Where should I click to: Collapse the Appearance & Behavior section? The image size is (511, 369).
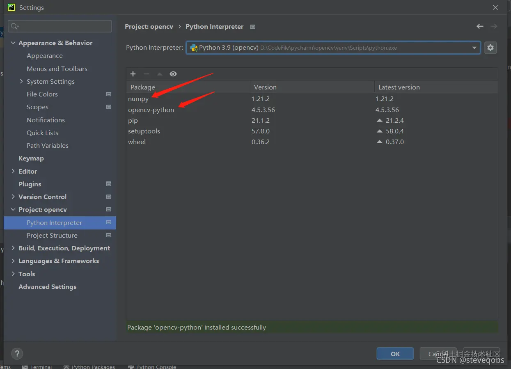click(13, 43)
